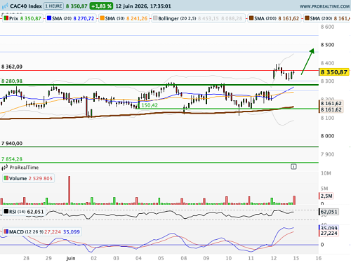Click the 27,224 MACD axis tag

pos(329,234)
